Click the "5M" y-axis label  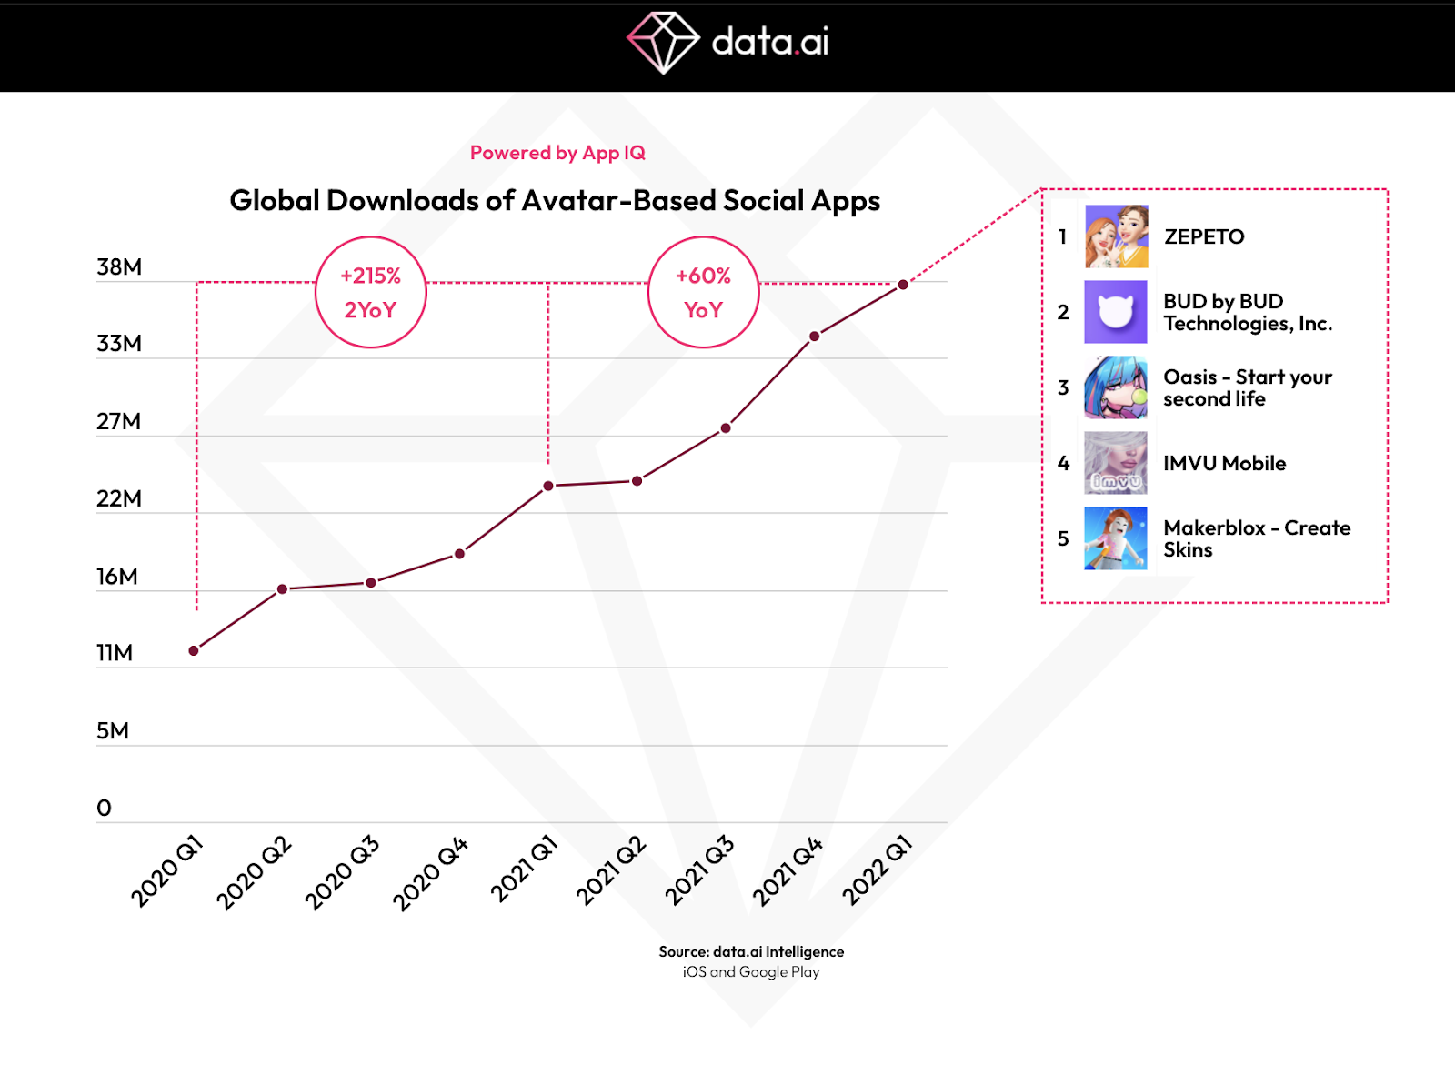click(113, 731)
